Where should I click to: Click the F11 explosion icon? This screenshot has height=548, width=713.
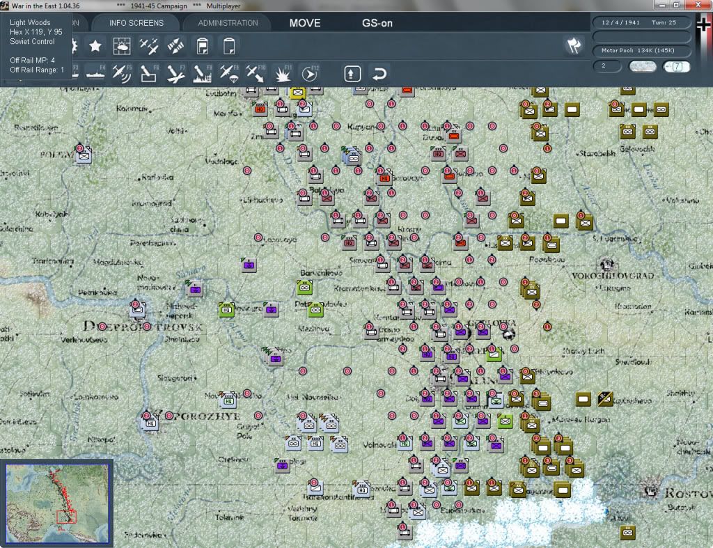coord(283,74)
